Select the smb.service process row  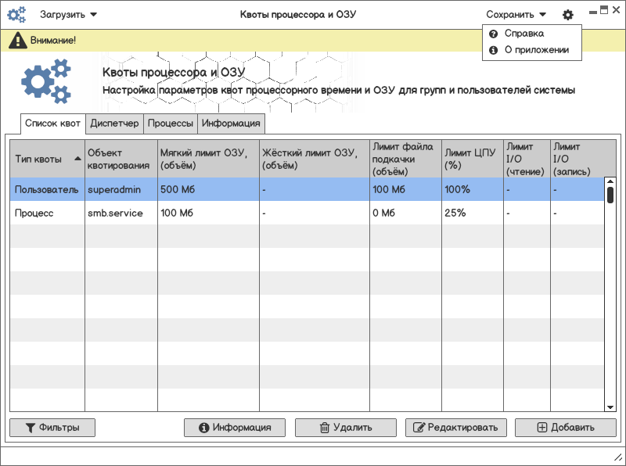pos(115,213)
